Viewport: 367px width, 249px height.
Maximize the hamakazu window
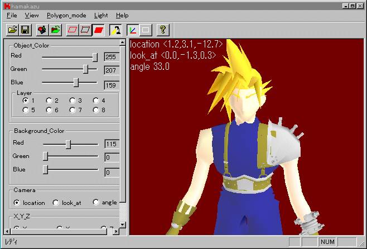click(352, 6)
